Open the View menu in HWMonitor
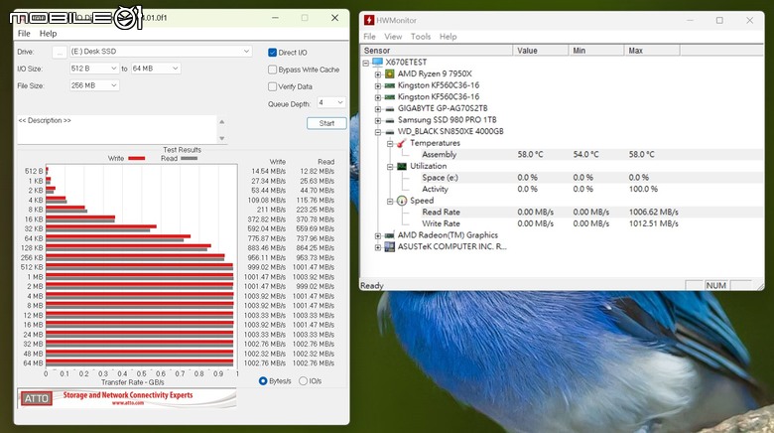Viewport: 774px width, 433px height. [393, 37]
